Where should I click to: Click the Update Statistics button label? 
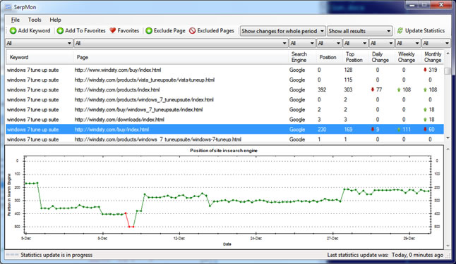coord(425,30)
